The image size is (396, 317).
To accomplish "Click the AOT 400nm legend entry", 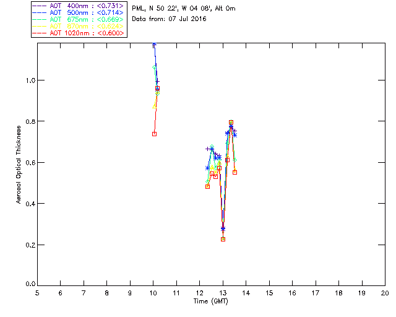I will coord(79,6).
